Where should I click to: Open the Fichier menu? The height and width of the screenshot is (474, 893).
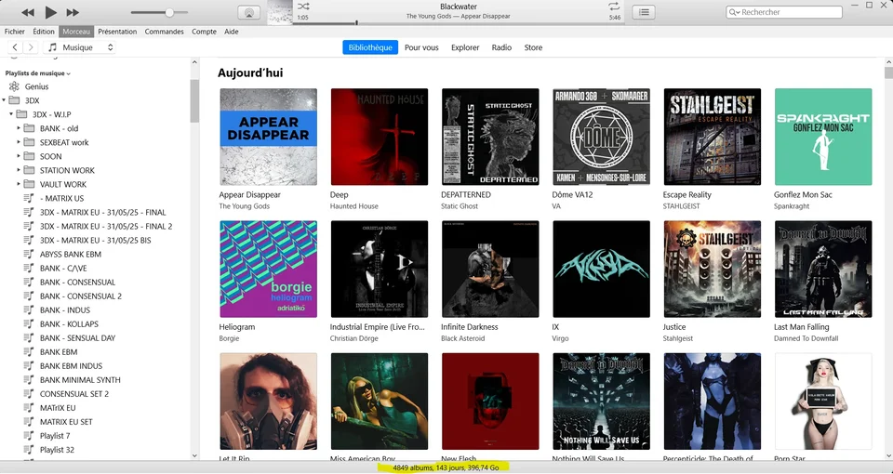15,32
